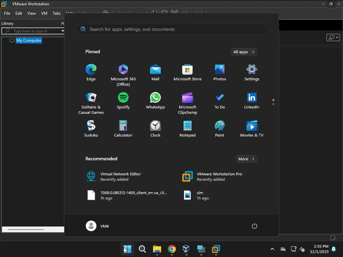Image resolution: width=343 pixels, height=257 pixels.
Task: Open Calculator
Action: 123,129
